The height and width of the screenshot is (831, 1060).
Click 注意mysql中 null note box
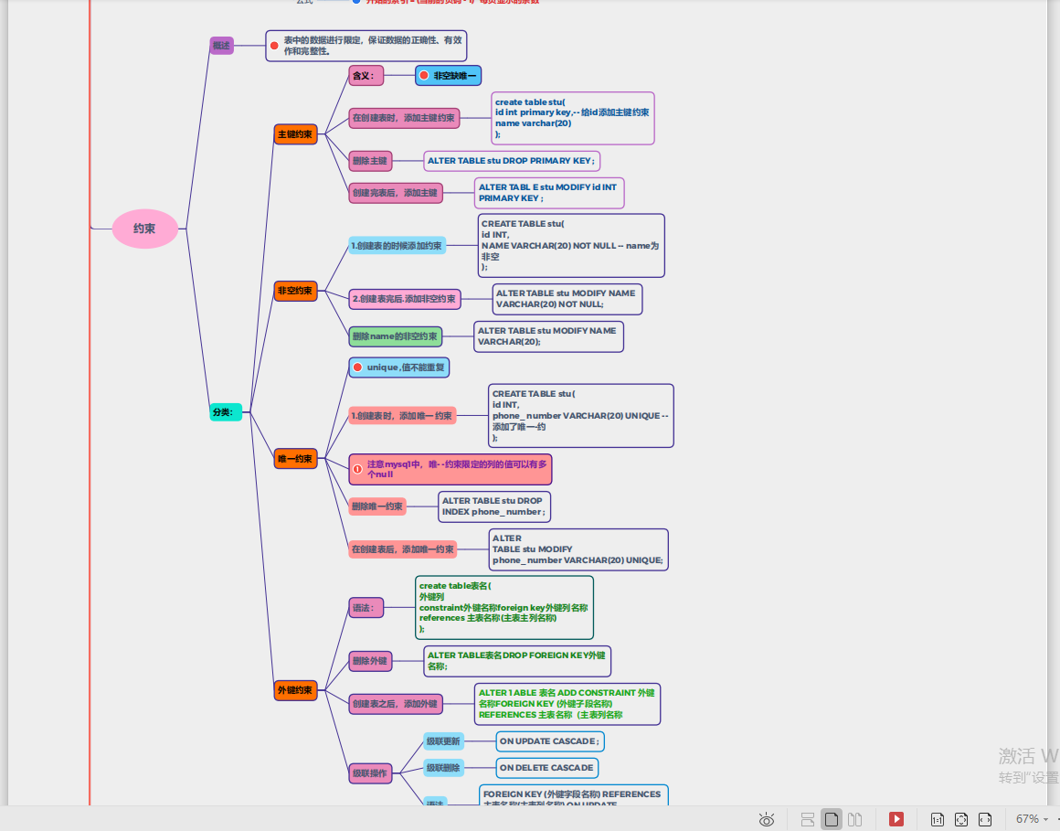point(450,469)
